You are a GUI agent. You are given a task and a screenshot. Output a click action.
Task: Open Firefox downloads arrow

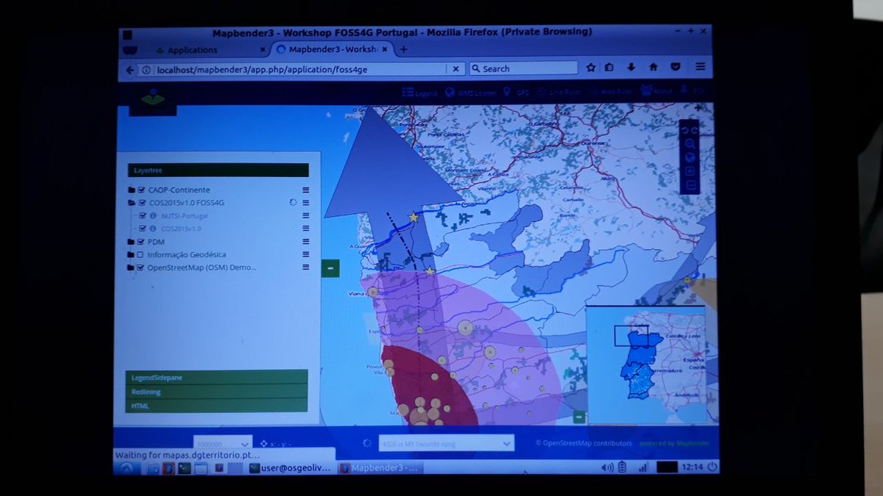tap(631, 68)
